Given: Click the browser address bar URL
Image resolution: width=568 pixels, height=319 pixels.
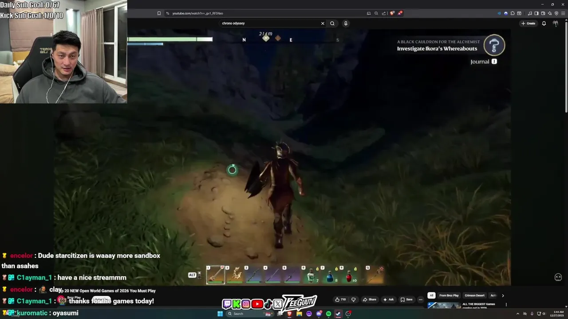Looking at the screenshot, I should pos(197,13).
